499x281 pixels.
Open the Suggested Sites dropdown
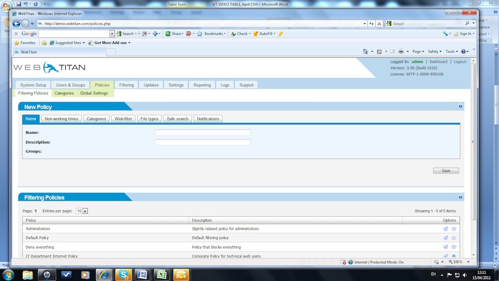[67, 43]
